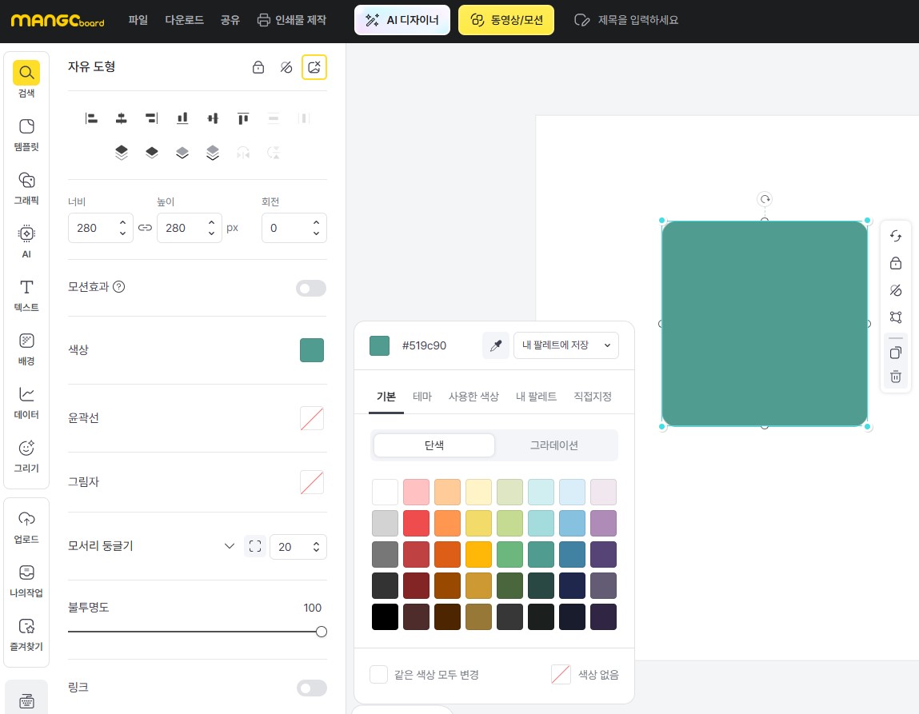
Task: Click the group/points icon in floating toolbar
Action: (x=896, y=317)
